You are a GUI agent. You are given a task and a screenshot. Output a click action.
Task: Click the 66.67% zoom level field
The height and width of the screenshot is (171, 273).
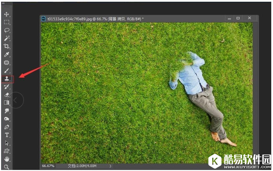[x=48, y=166]
